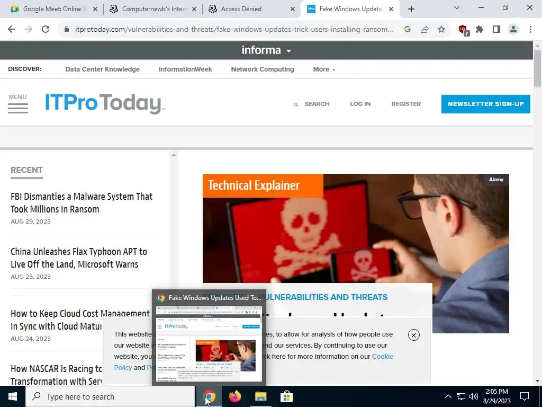This screenshot has height=407, width=542.
Task: Open the network status tray icon
Action: 461,396
